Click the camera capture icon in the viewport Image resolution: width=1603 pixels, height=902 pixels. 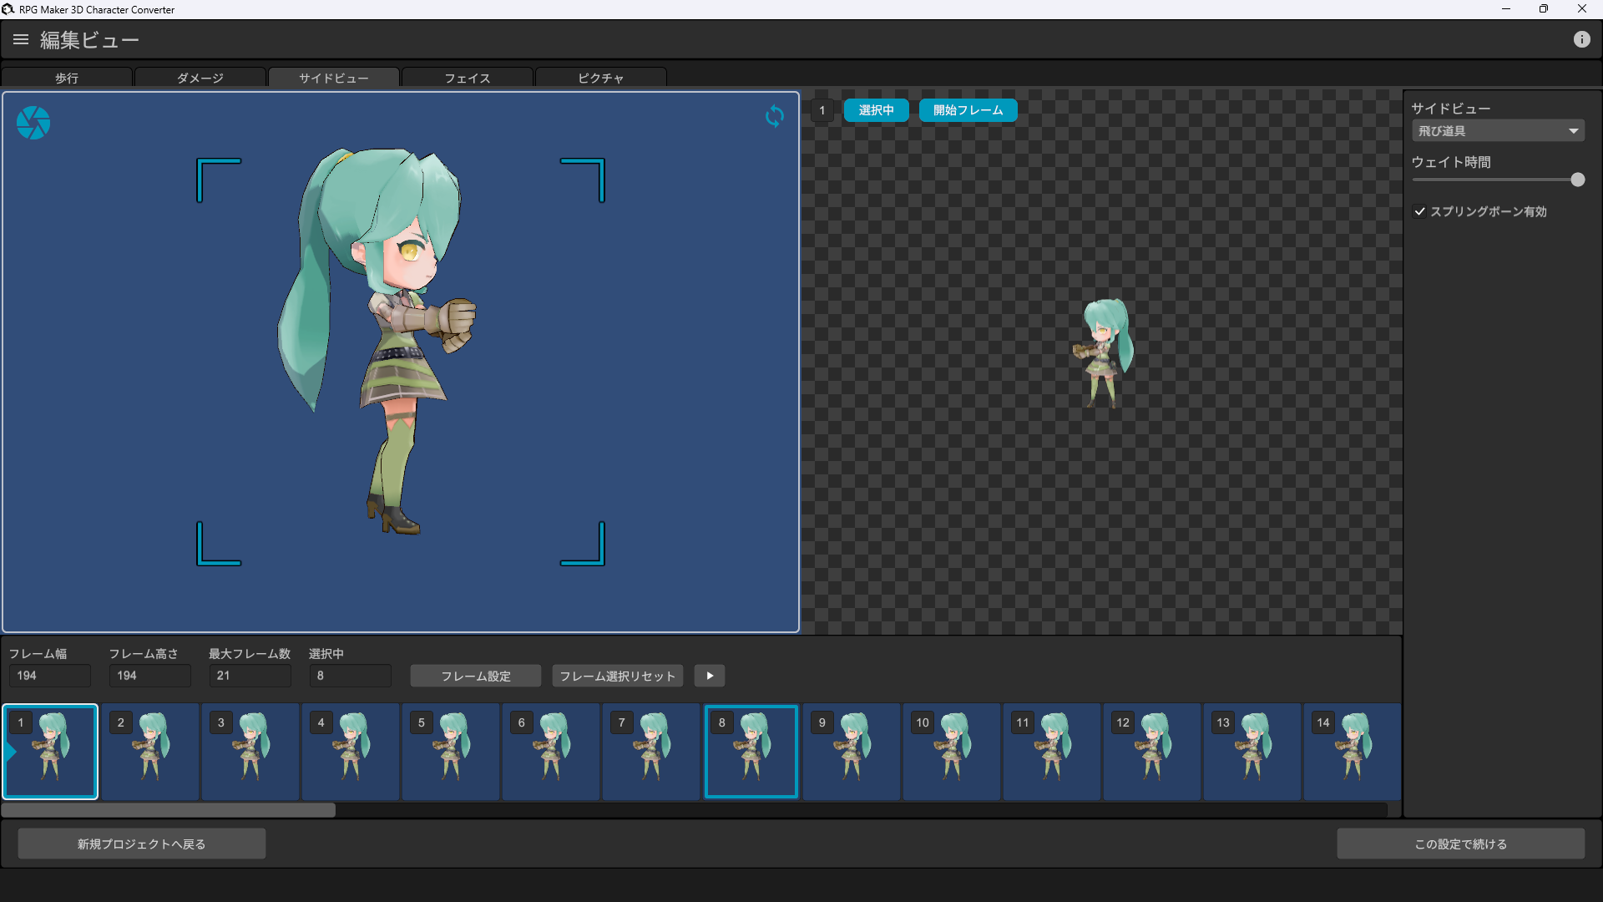click(33, 123)
